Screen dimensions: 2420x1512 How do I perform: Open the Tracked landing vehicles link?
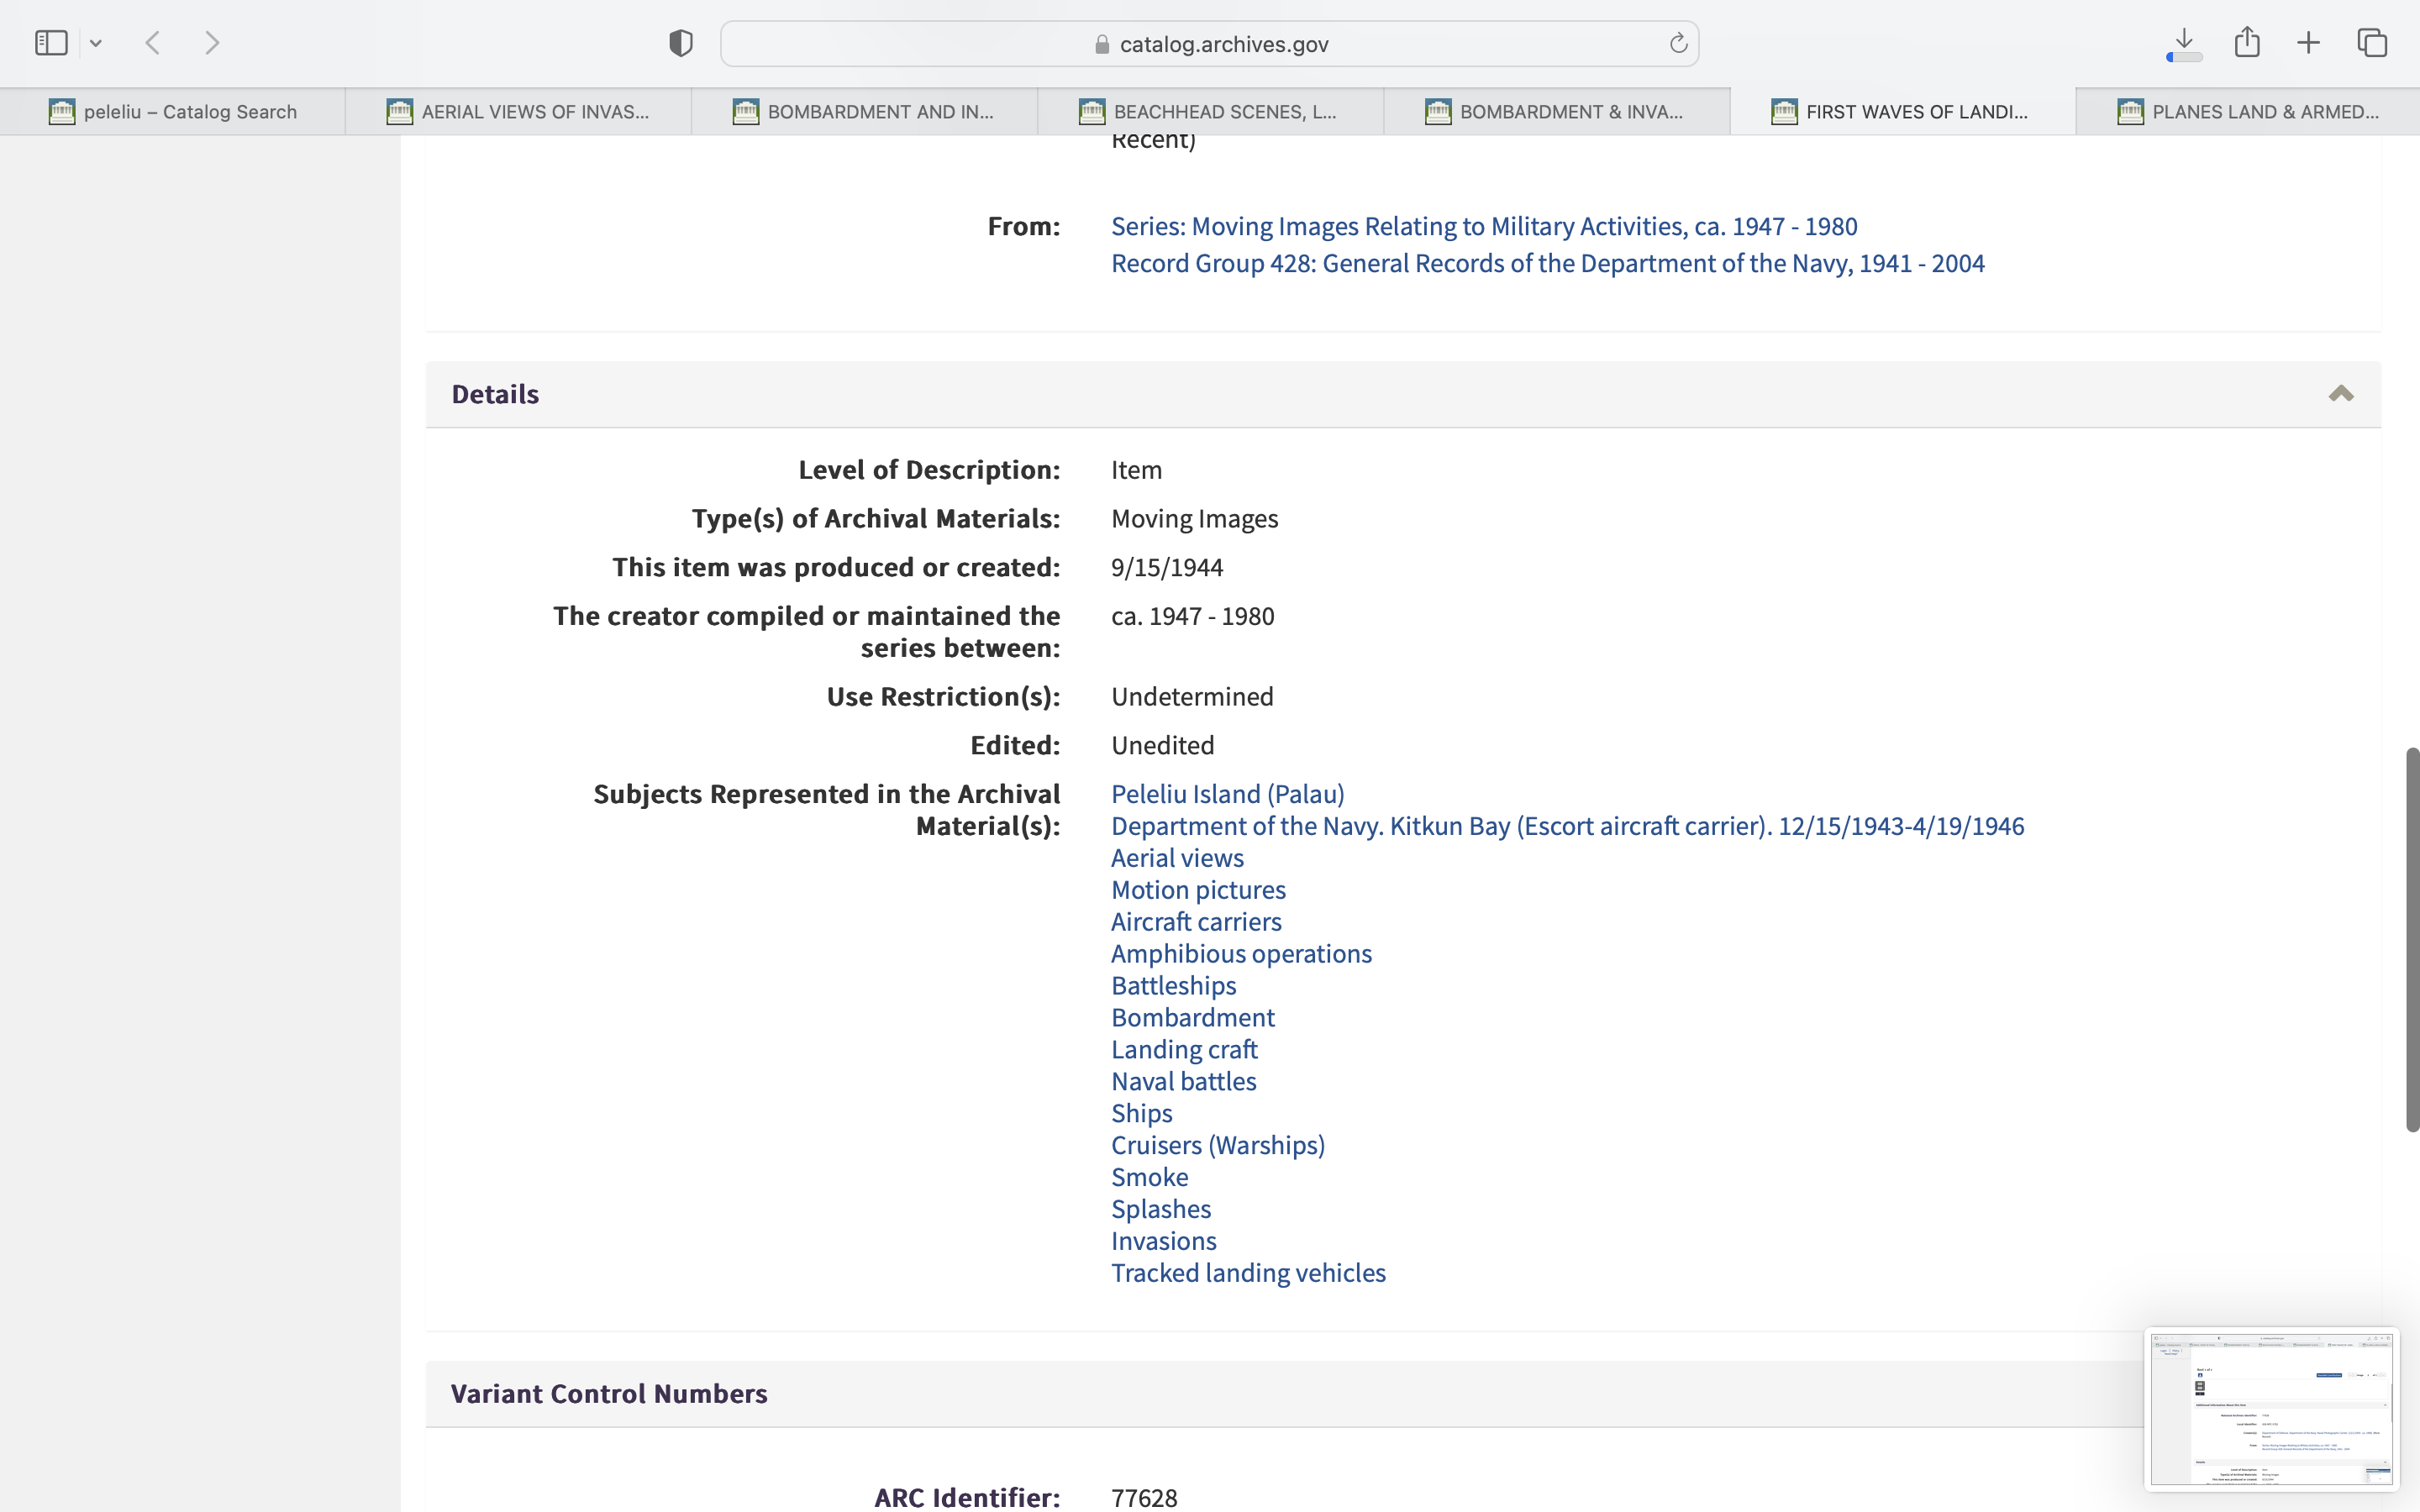click(x=1248, y=1273)
